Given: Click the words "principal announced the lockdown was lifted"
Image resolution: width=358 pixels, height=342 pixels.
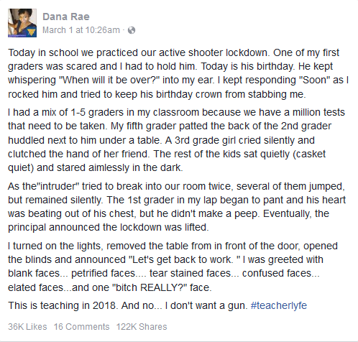Looking at the screenshot, I should coord(108,227).
